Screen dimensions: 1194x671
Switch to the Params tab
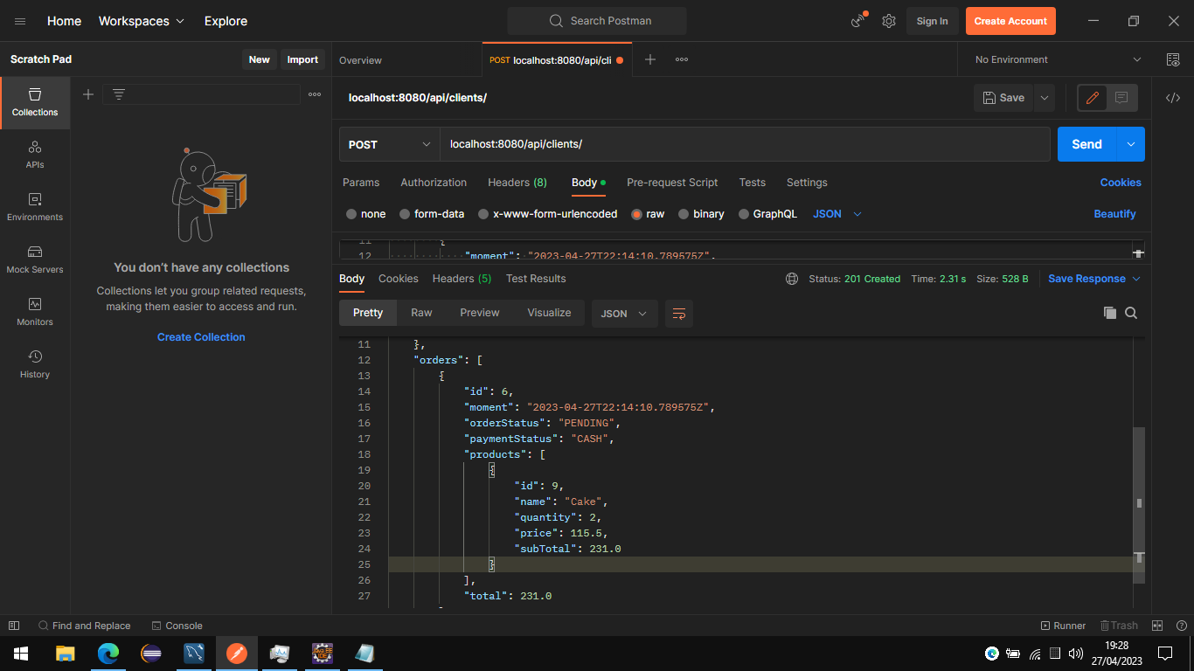[x=361, y=183]
